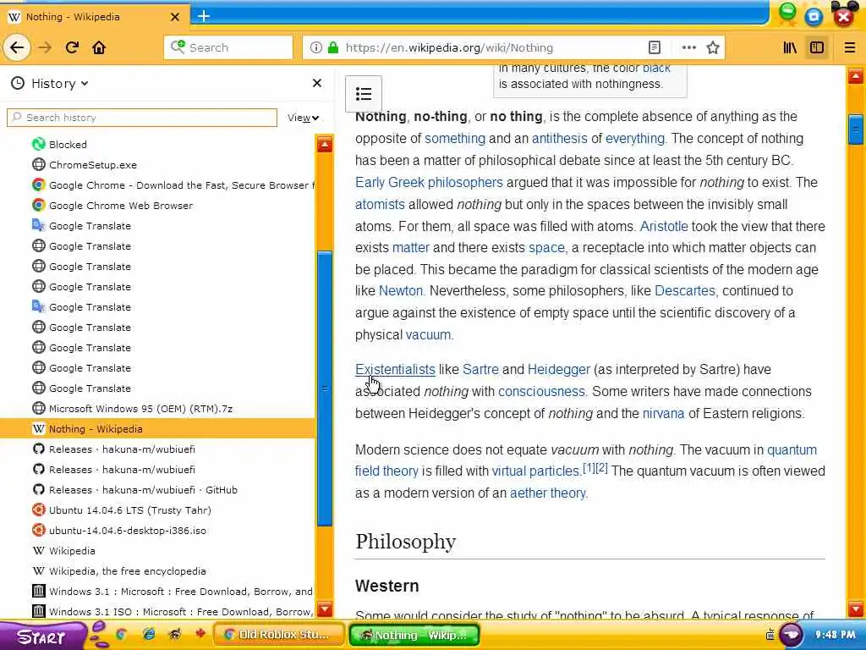Focus the toolbar Search box

228,47
